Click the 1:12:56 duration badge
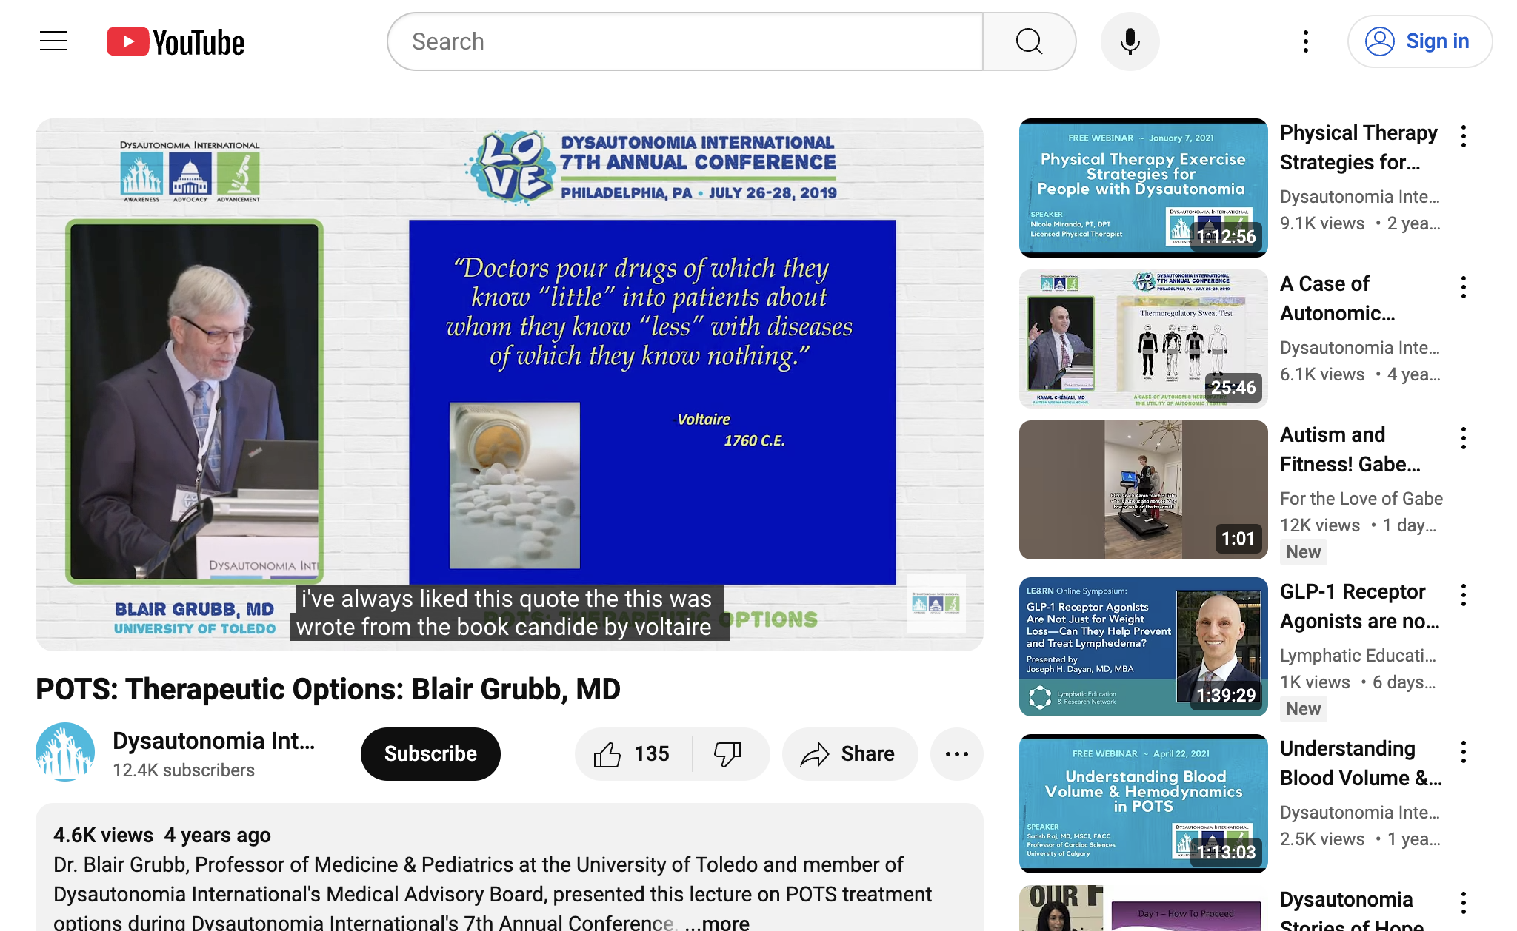The height and width of the screenshot is (931, 1517). (1226, 237)
